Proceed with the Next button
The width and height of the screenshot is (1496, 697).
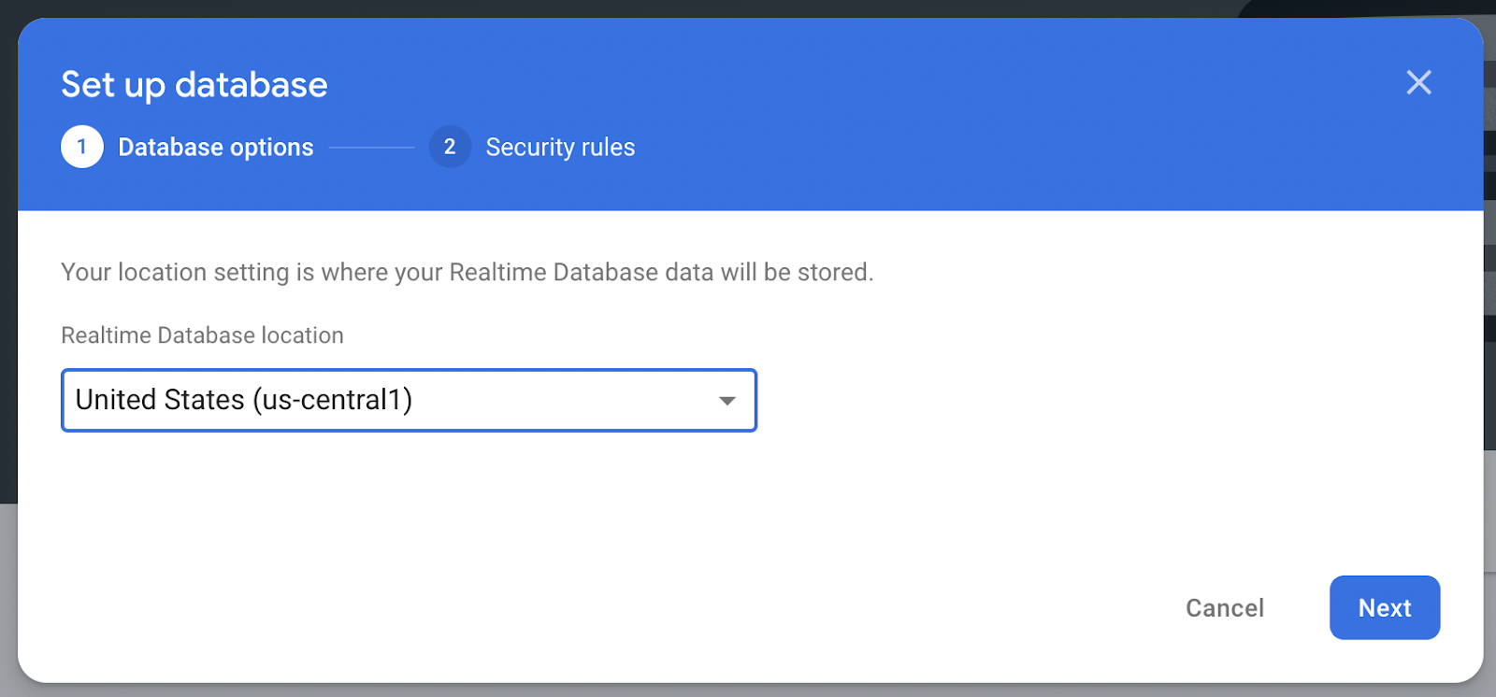click(1384, 607)
